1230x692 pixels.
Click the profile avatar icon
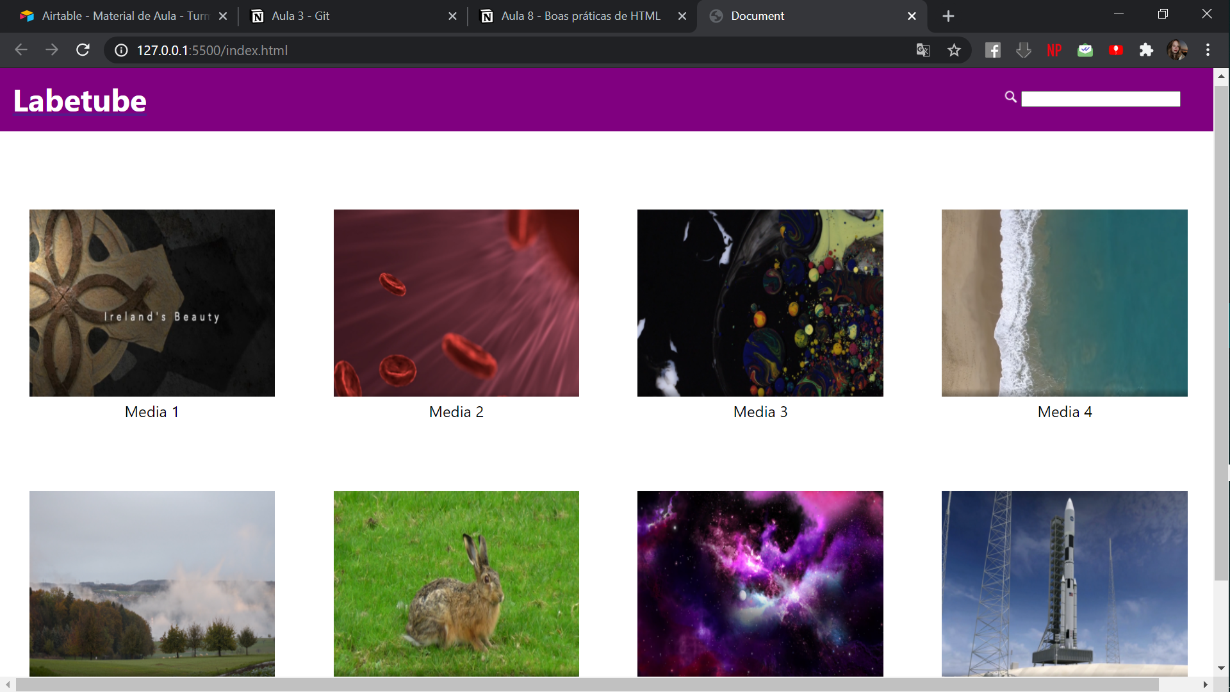[1177, 50]
